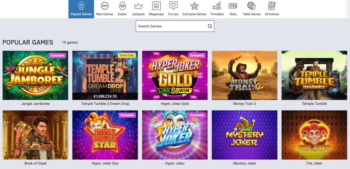Launch the Hyper Joker Gold thumbnail
Image resolution: width=350 pixels, height=169 pixels.
click(175, 75)
